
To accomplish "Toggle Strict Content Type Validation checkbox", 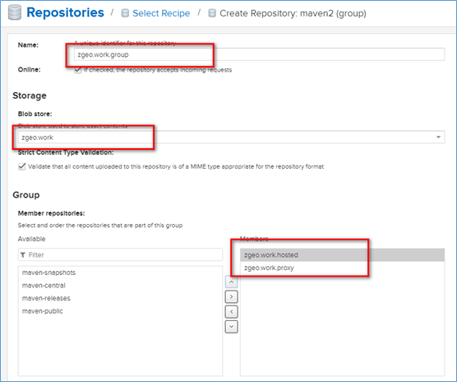I will point(22,166).
